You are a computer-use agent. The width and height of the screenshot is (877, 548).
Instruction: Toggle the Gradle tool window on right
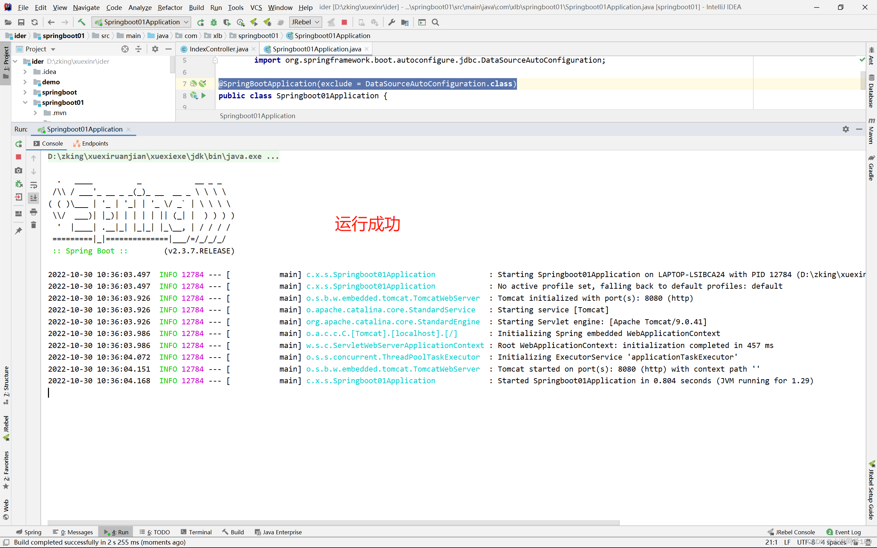pos(871,167)
